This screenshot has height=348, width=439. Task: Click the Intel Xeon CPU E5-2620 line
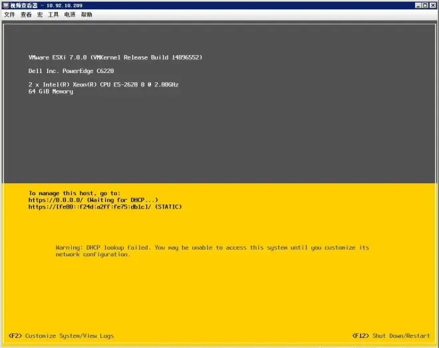click(x=103, y=84)
